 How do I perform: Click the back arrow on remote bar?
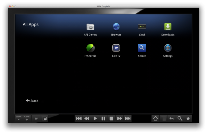(x=172, y=119)
